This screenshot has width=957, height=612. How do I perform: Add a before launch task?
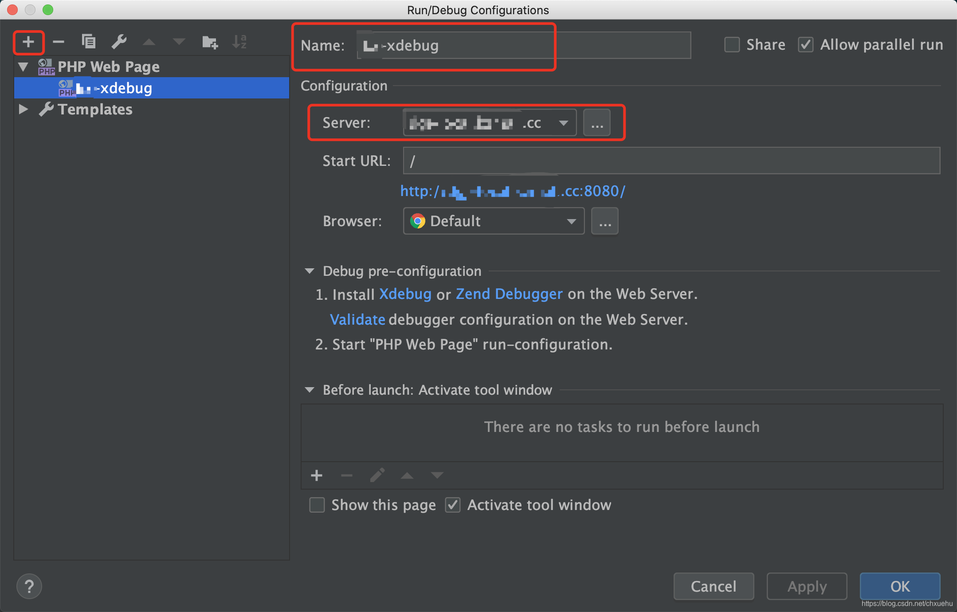(317, 476)
